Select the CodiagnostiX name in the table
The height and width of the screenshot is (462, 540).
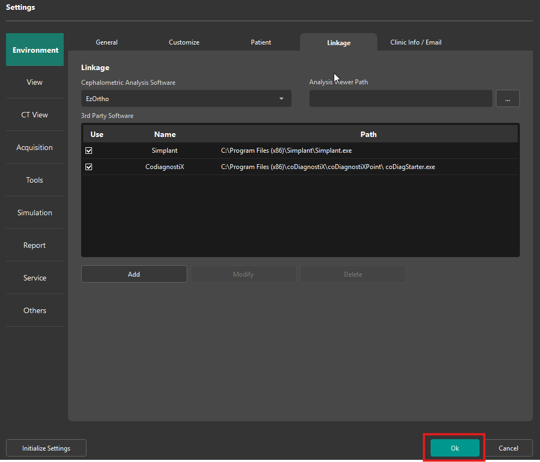pos(165,167)
